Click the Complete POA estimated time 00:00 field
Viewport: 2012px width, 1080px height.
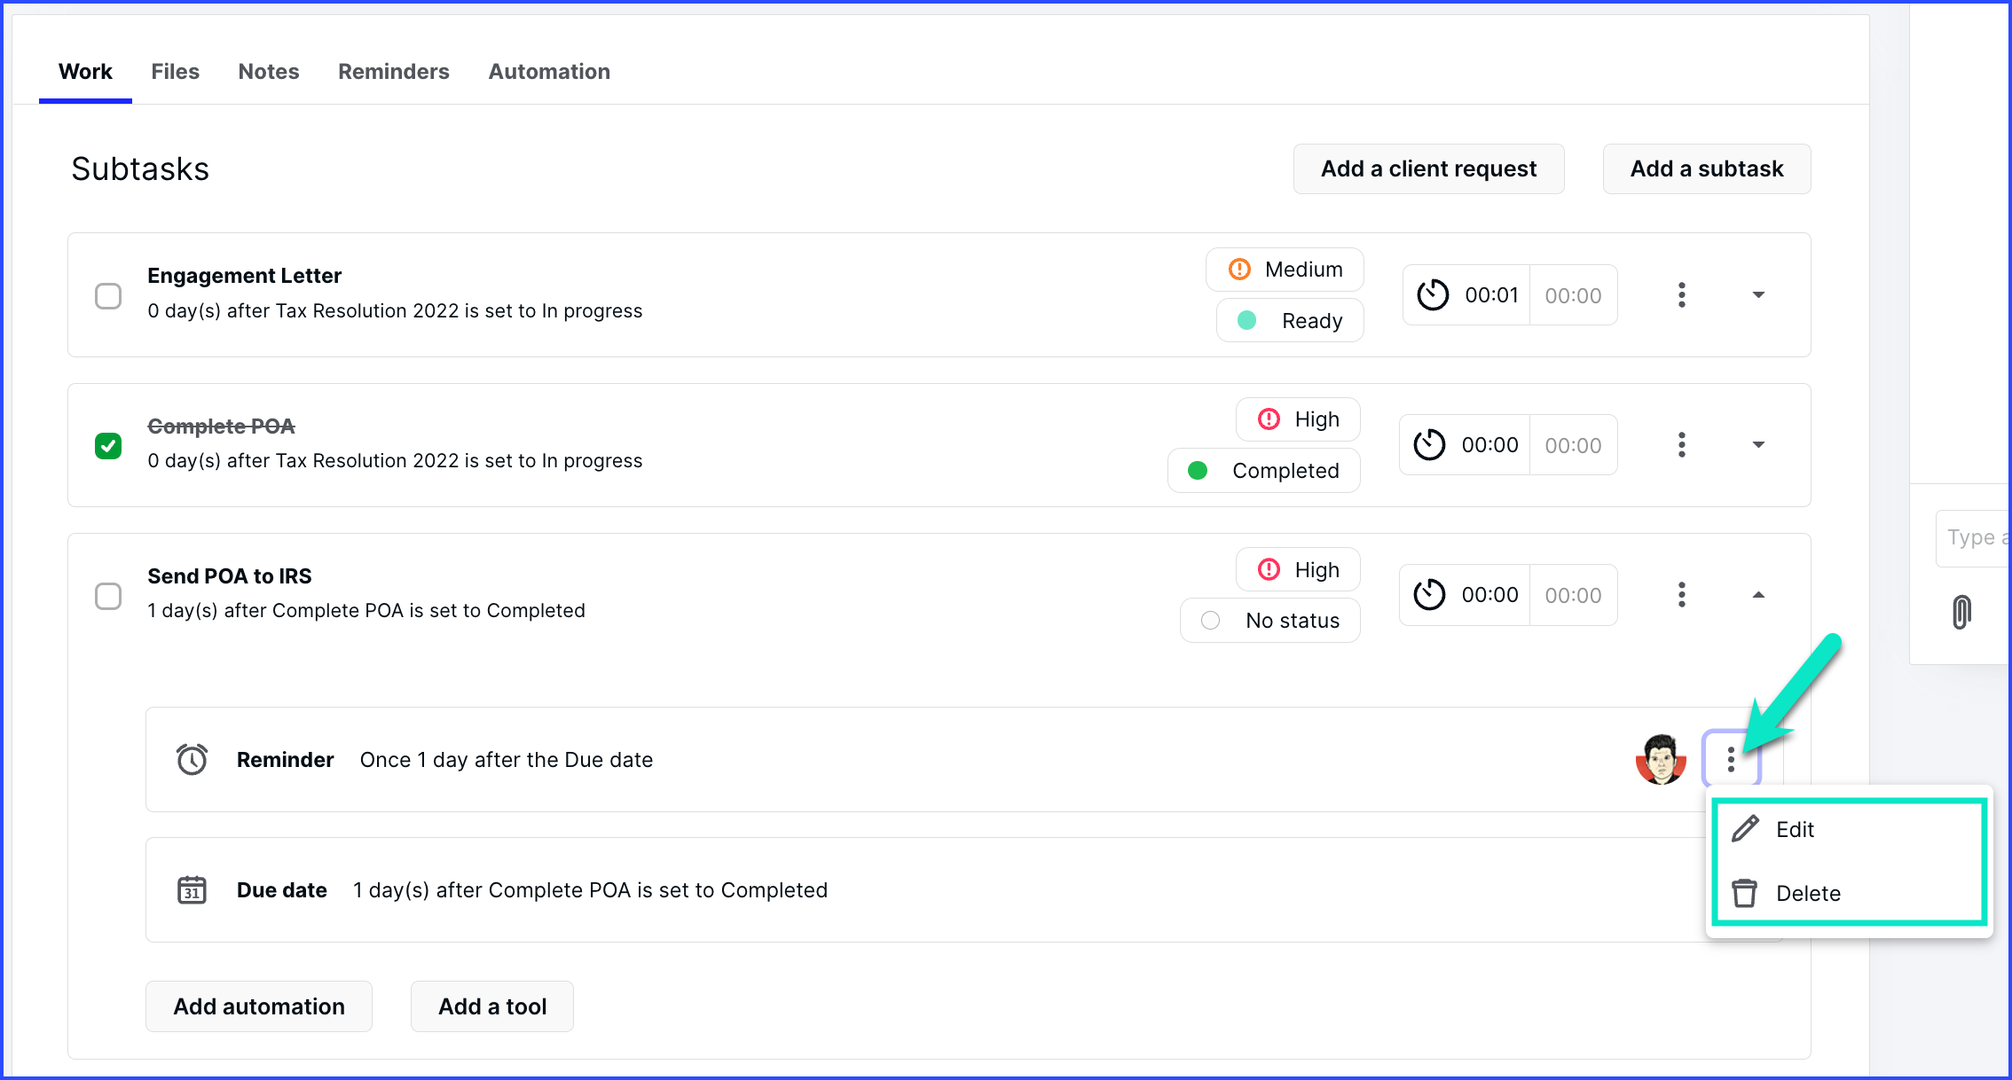coord(1573,445)
